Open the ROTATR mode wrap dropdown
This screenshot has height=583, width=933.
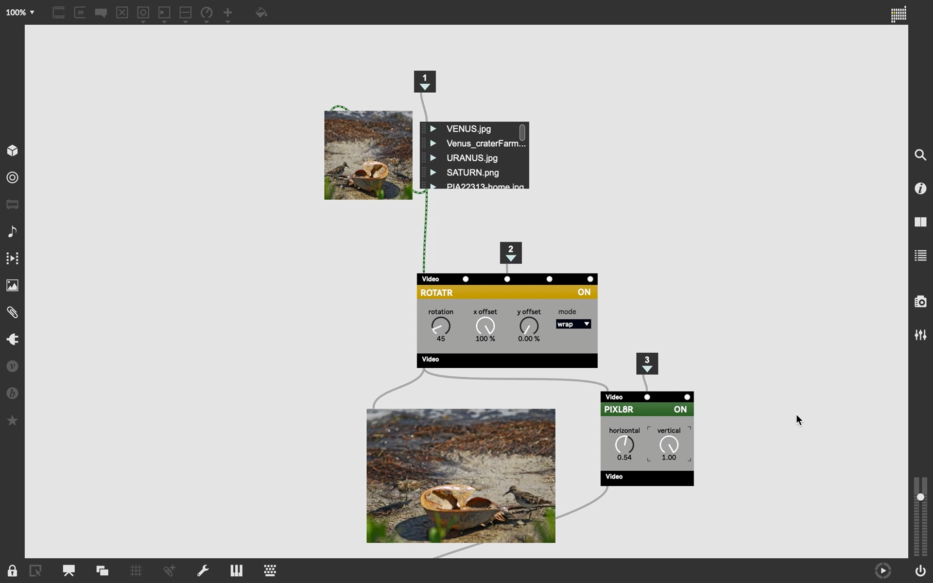pyautogui.click(x=573, y=324)
